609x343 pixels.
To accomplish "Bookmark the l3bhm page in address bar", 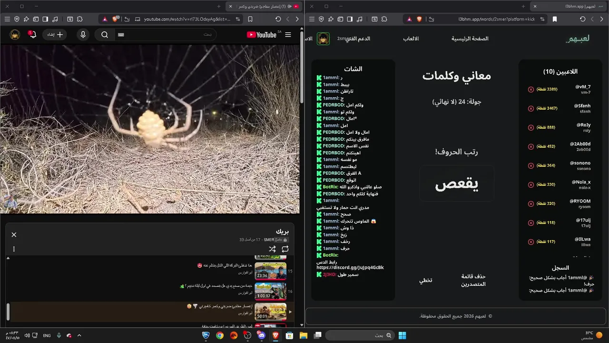I will coord(555,19).
